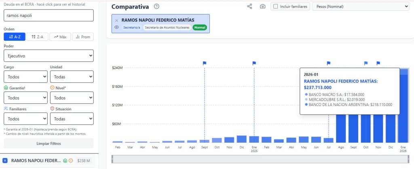The width and height of the screenshot is (414, 169).
Task: Click the camera screenshot icon
Action: click(263, 6)
